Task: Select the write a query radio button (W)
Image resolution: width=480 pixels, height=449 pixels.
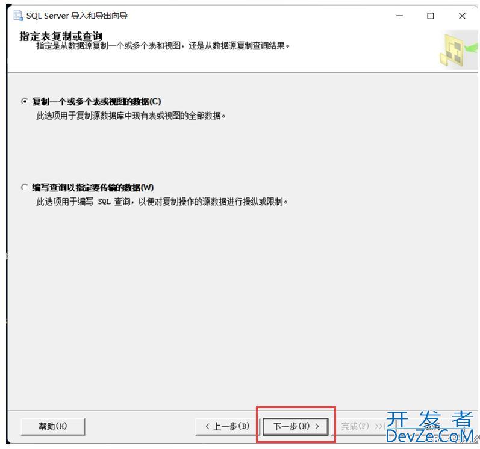Action: click(x=25, y=187)
